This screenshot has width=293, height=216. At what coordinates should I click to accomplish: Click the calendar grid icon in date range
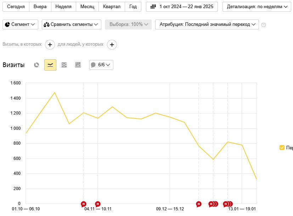pos(153,7)
